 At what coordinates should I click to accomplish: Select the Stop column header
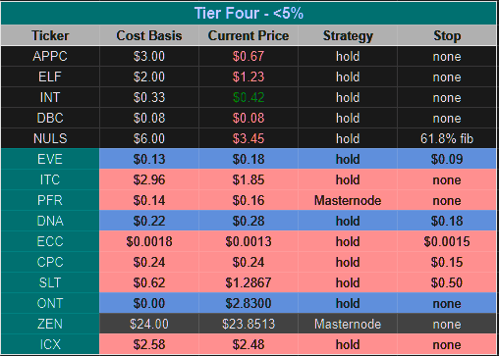447,35
